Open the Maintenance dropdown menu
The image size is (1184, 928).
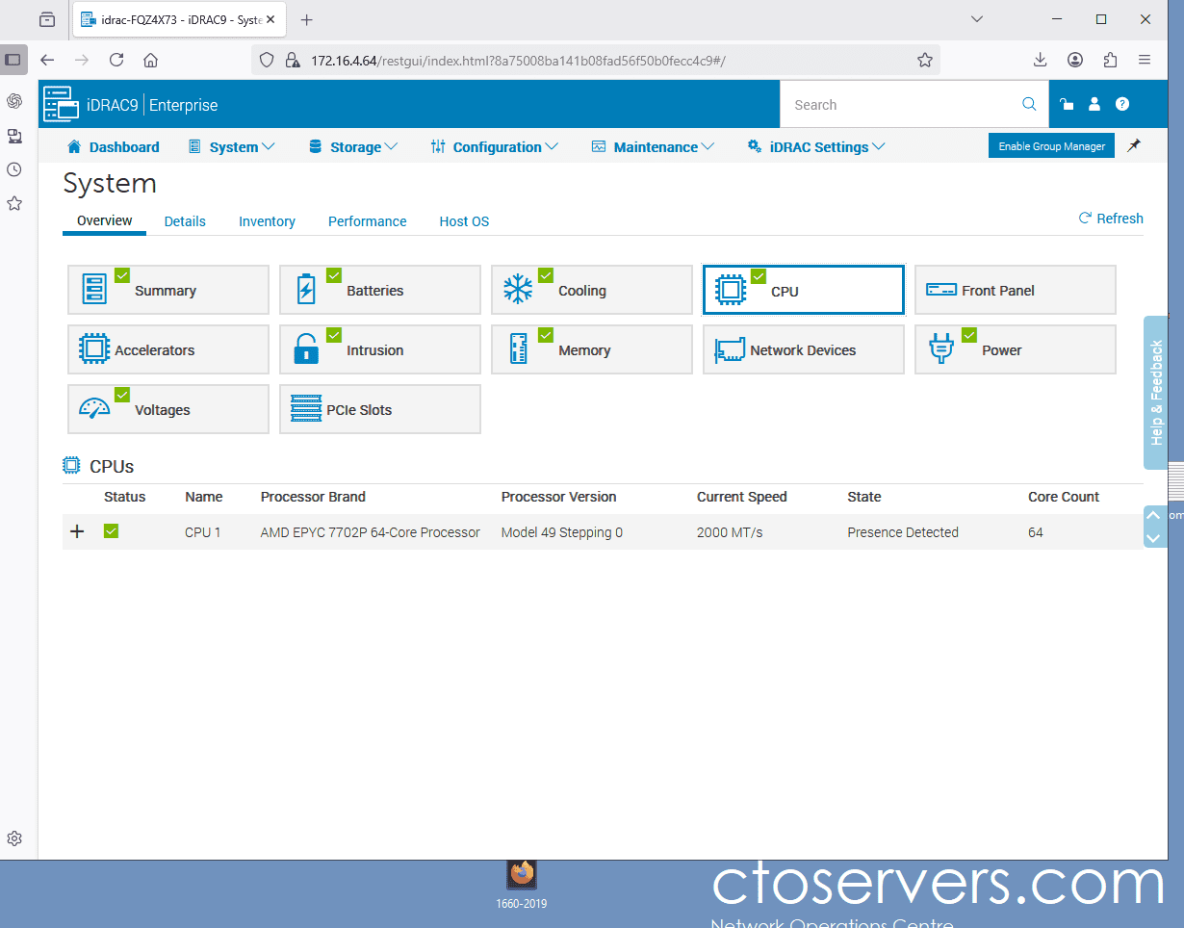tap(653, 146)
